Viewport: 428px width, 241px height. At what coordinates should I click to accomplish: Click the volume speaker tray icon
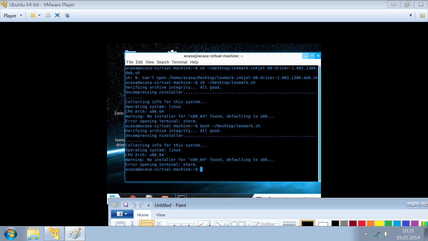tap(386, 234)
